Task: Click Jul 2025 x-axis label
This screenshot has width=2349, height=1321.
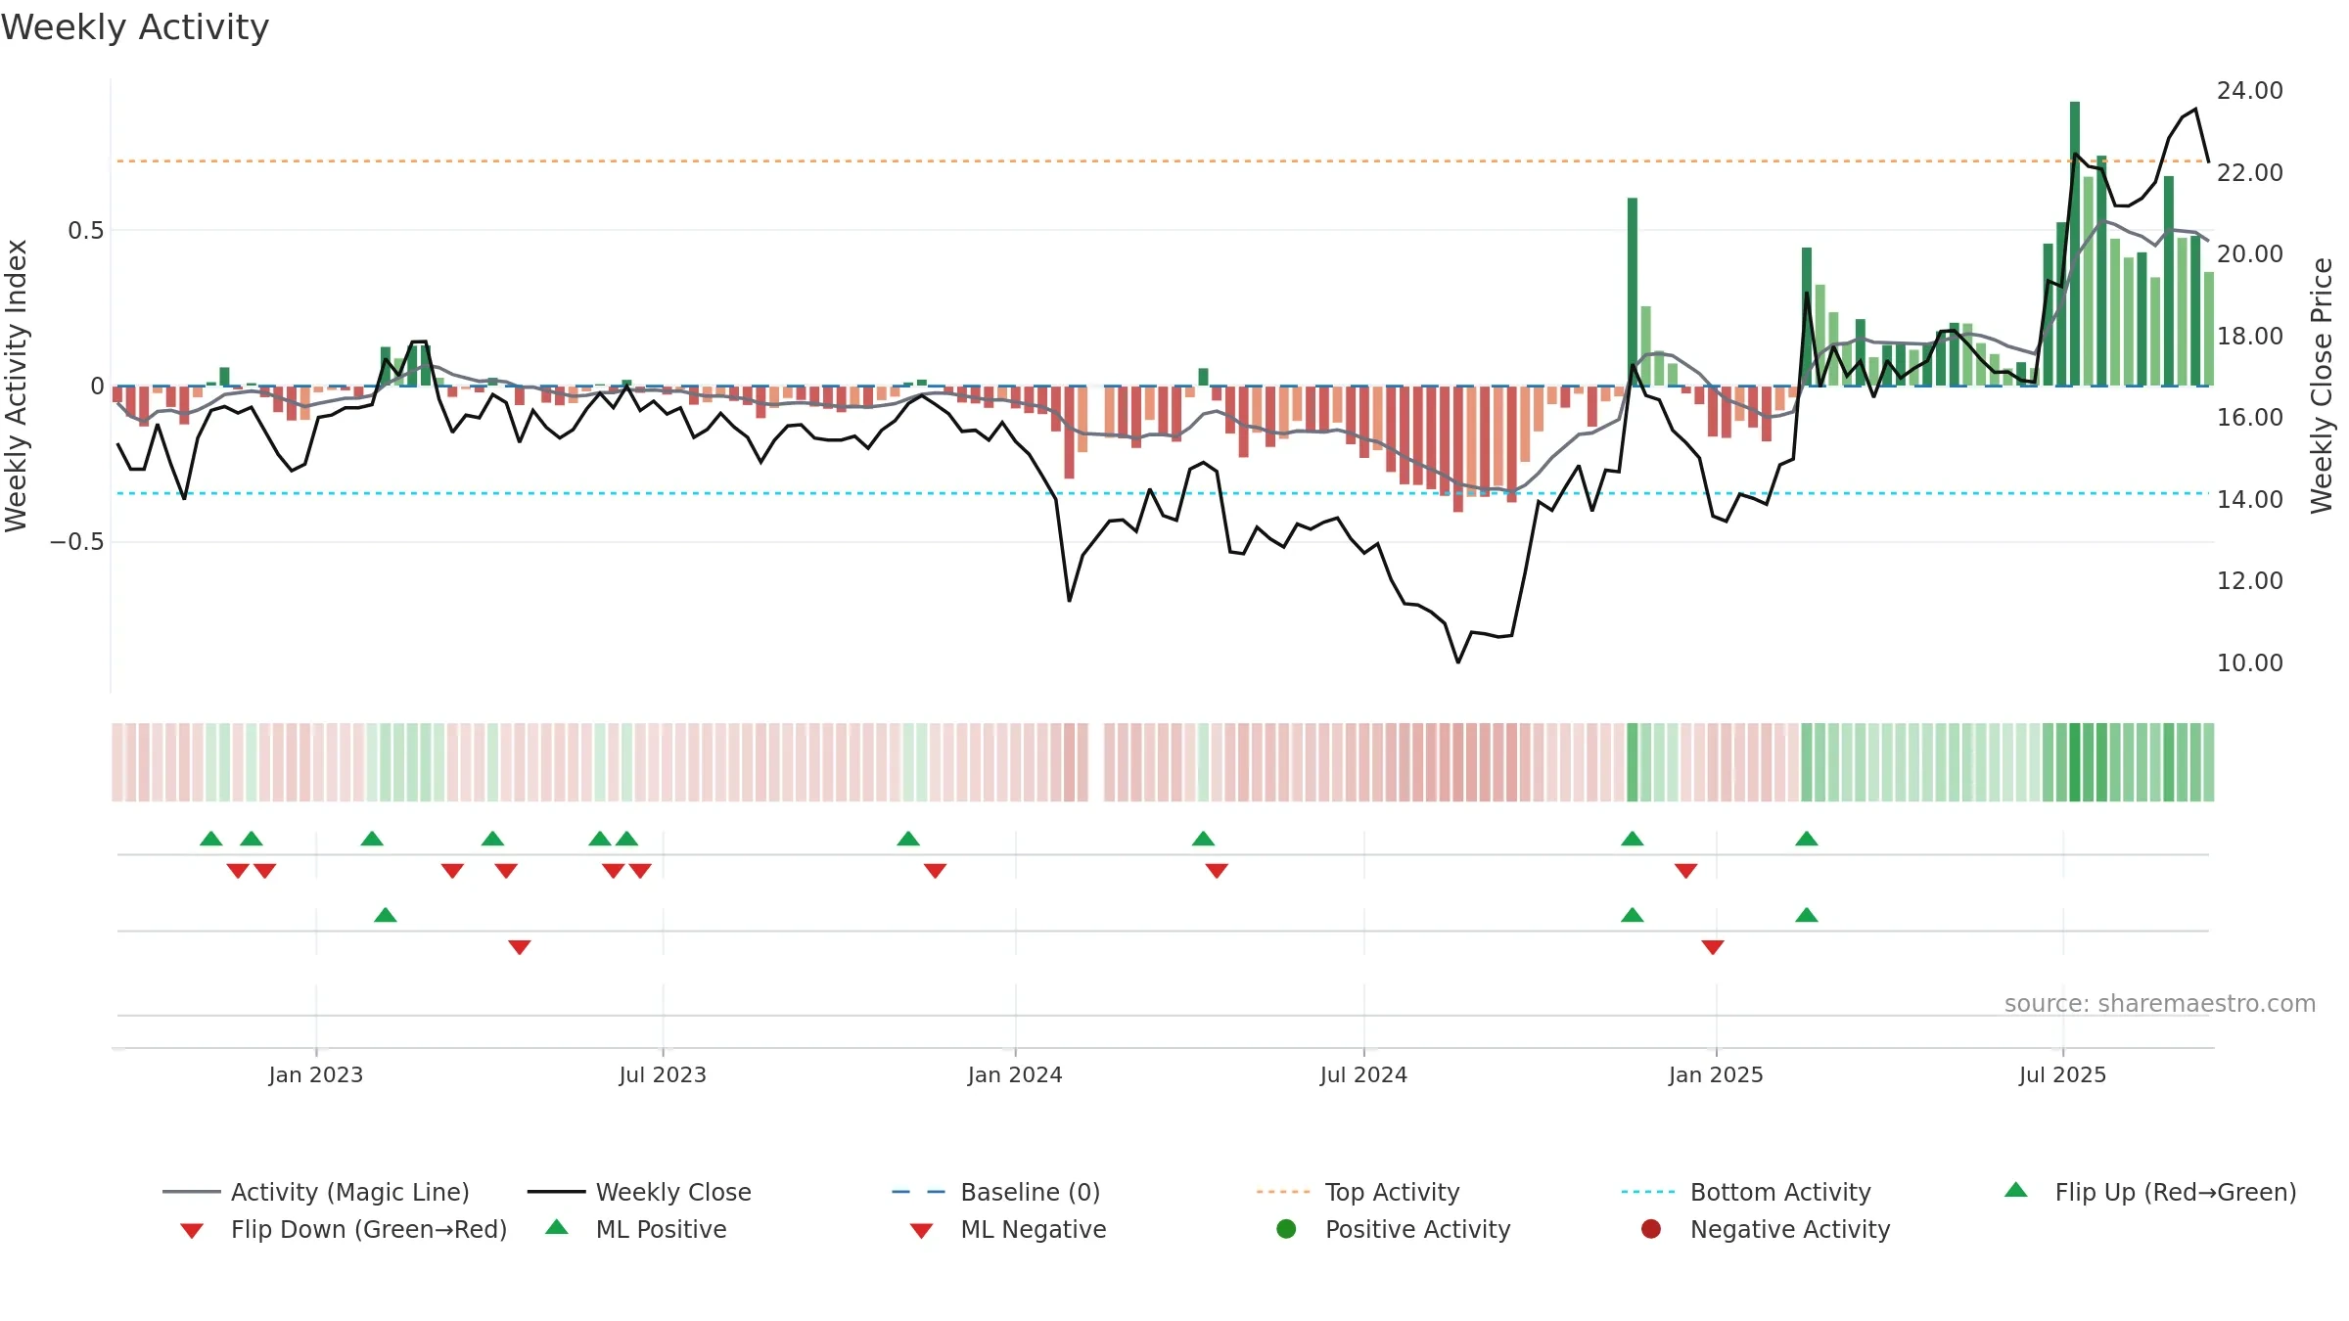Action: [x=2062, y=1074]
